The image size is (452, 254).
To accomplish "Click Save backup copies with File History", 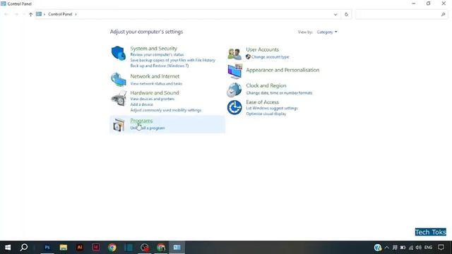I will 172,60.
